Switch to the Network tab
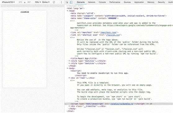The image size is (173, 113). coord(92,2)
